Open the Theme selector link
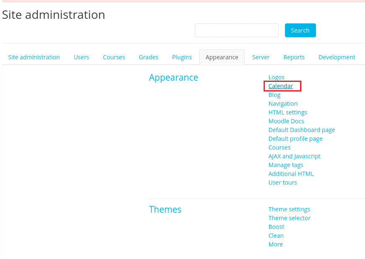The image size is (365, 259). [289, 218]
